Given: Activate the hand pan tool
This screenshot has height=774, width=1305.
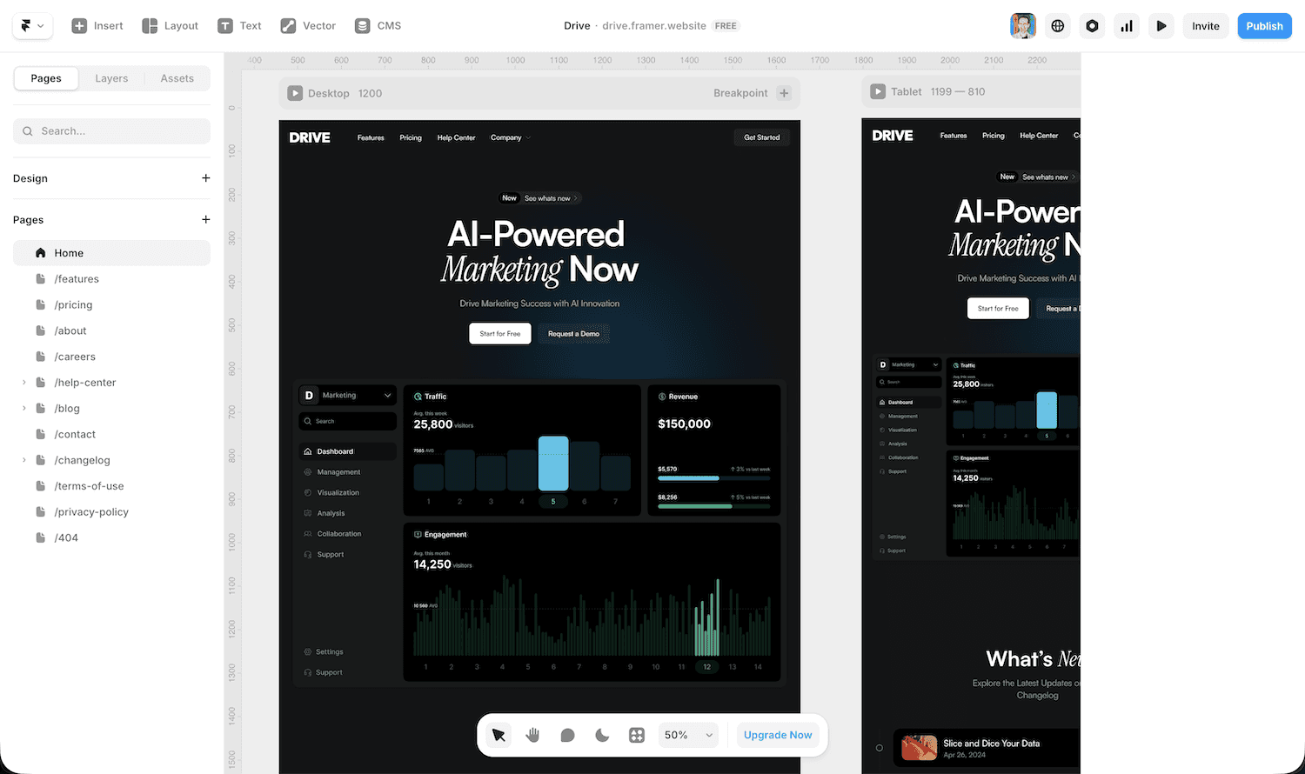Looking at the screenshot, I should click(x=532, y=735).
